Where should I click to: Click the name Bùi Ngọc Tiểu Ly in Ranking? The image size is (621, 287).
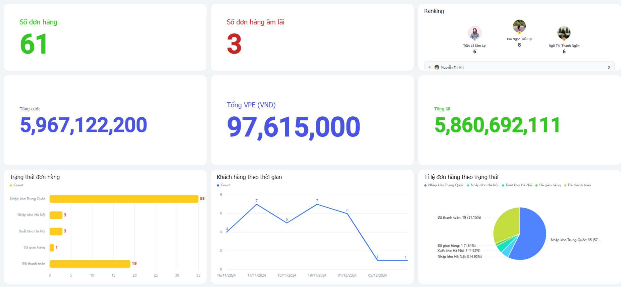pyautogui.click(x=519, y=39)
